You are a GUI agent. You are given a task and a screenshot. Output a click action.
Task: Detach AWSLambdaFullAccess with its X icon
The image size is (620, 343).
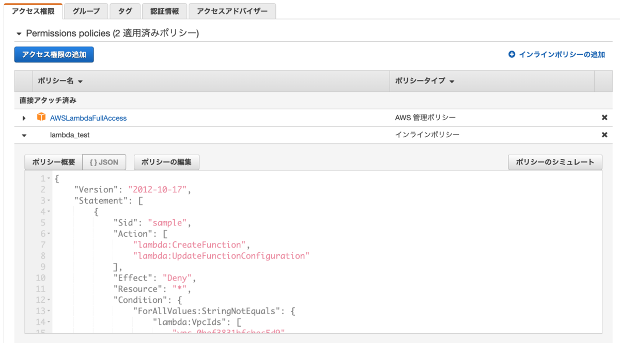coord(605,118)
